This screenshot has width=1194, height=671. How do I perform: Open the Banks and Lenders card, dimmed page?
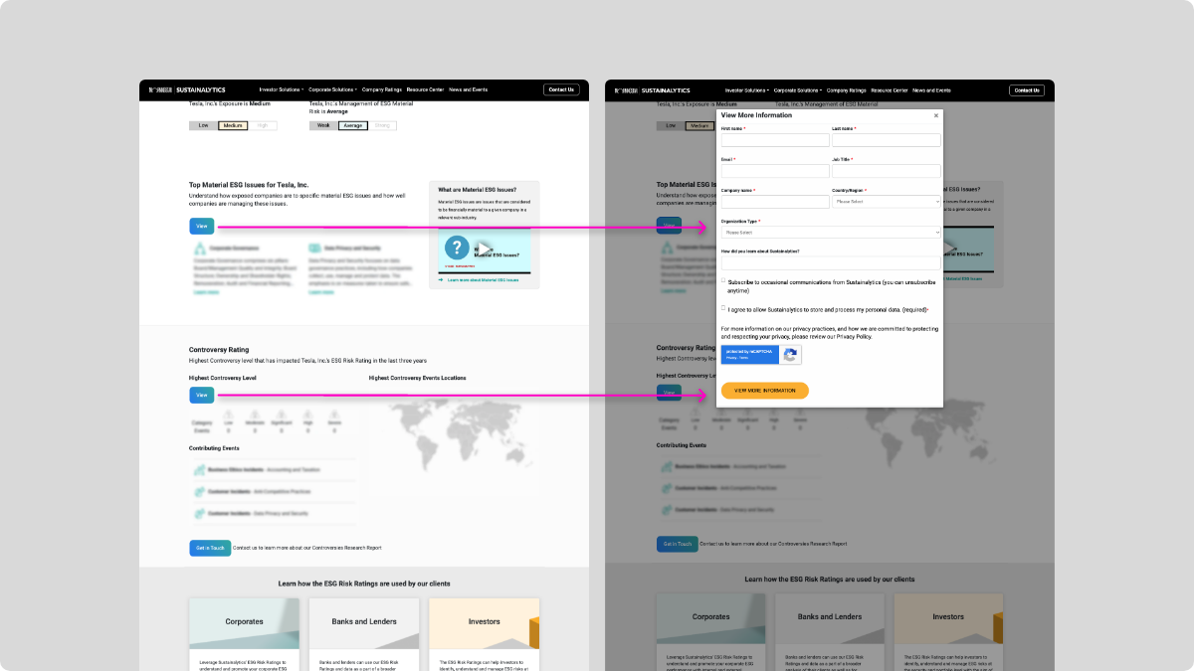pyautogui.click(x=830, y=631)
